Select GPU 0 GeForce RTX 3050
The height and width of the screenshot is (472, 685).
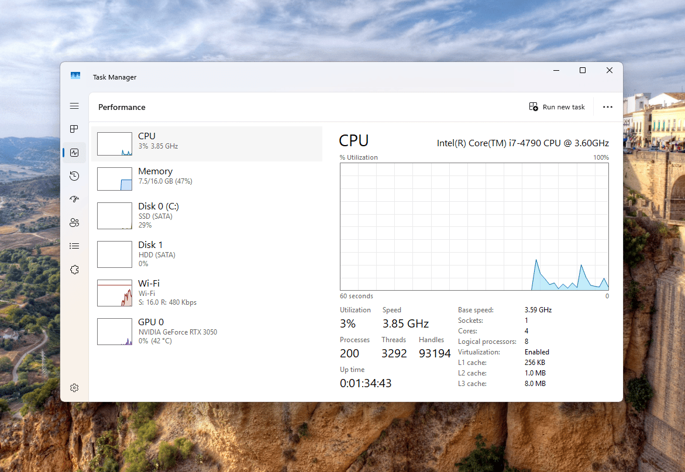click(206, 332)
